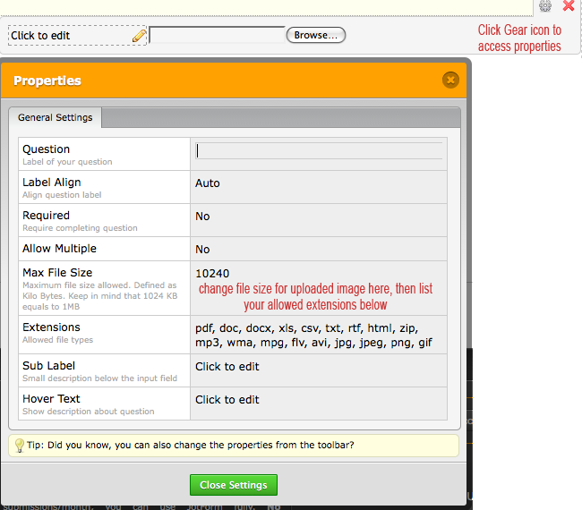Select the Max File Size row label

57,273
